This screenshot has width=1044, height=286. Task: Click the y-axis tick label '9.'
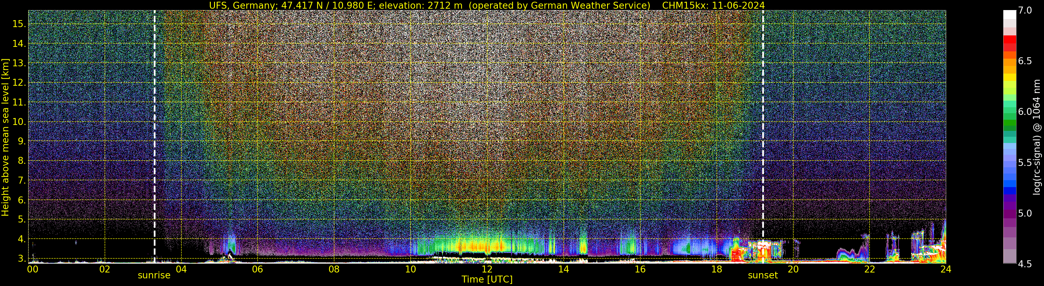coord(22,141)
